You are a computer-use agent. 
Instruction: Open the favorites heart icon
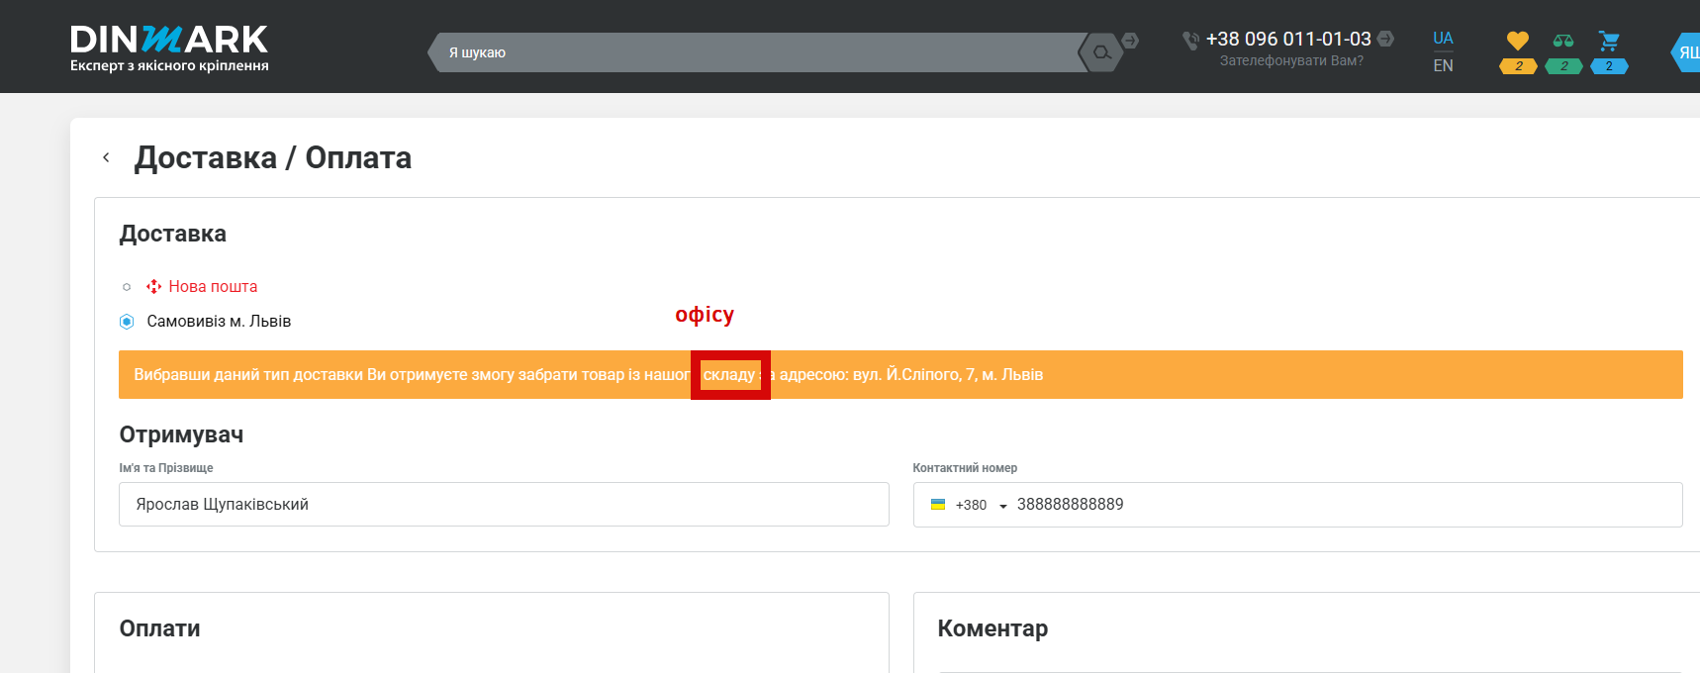pos(1518,41)
